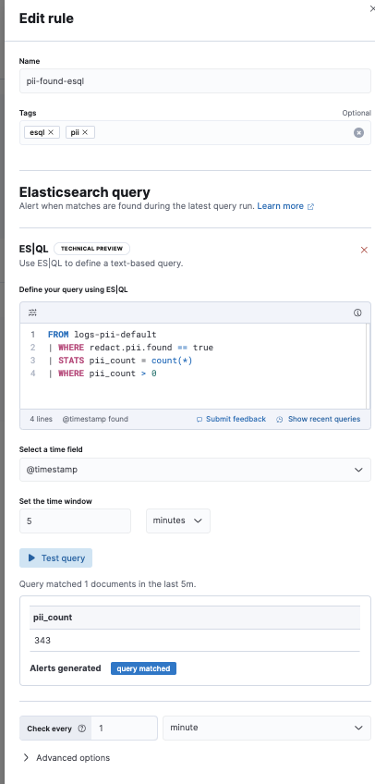Screen dimensions: 375x784
Task: Open the ES|QL editor info icon
Action: [357, 312]
